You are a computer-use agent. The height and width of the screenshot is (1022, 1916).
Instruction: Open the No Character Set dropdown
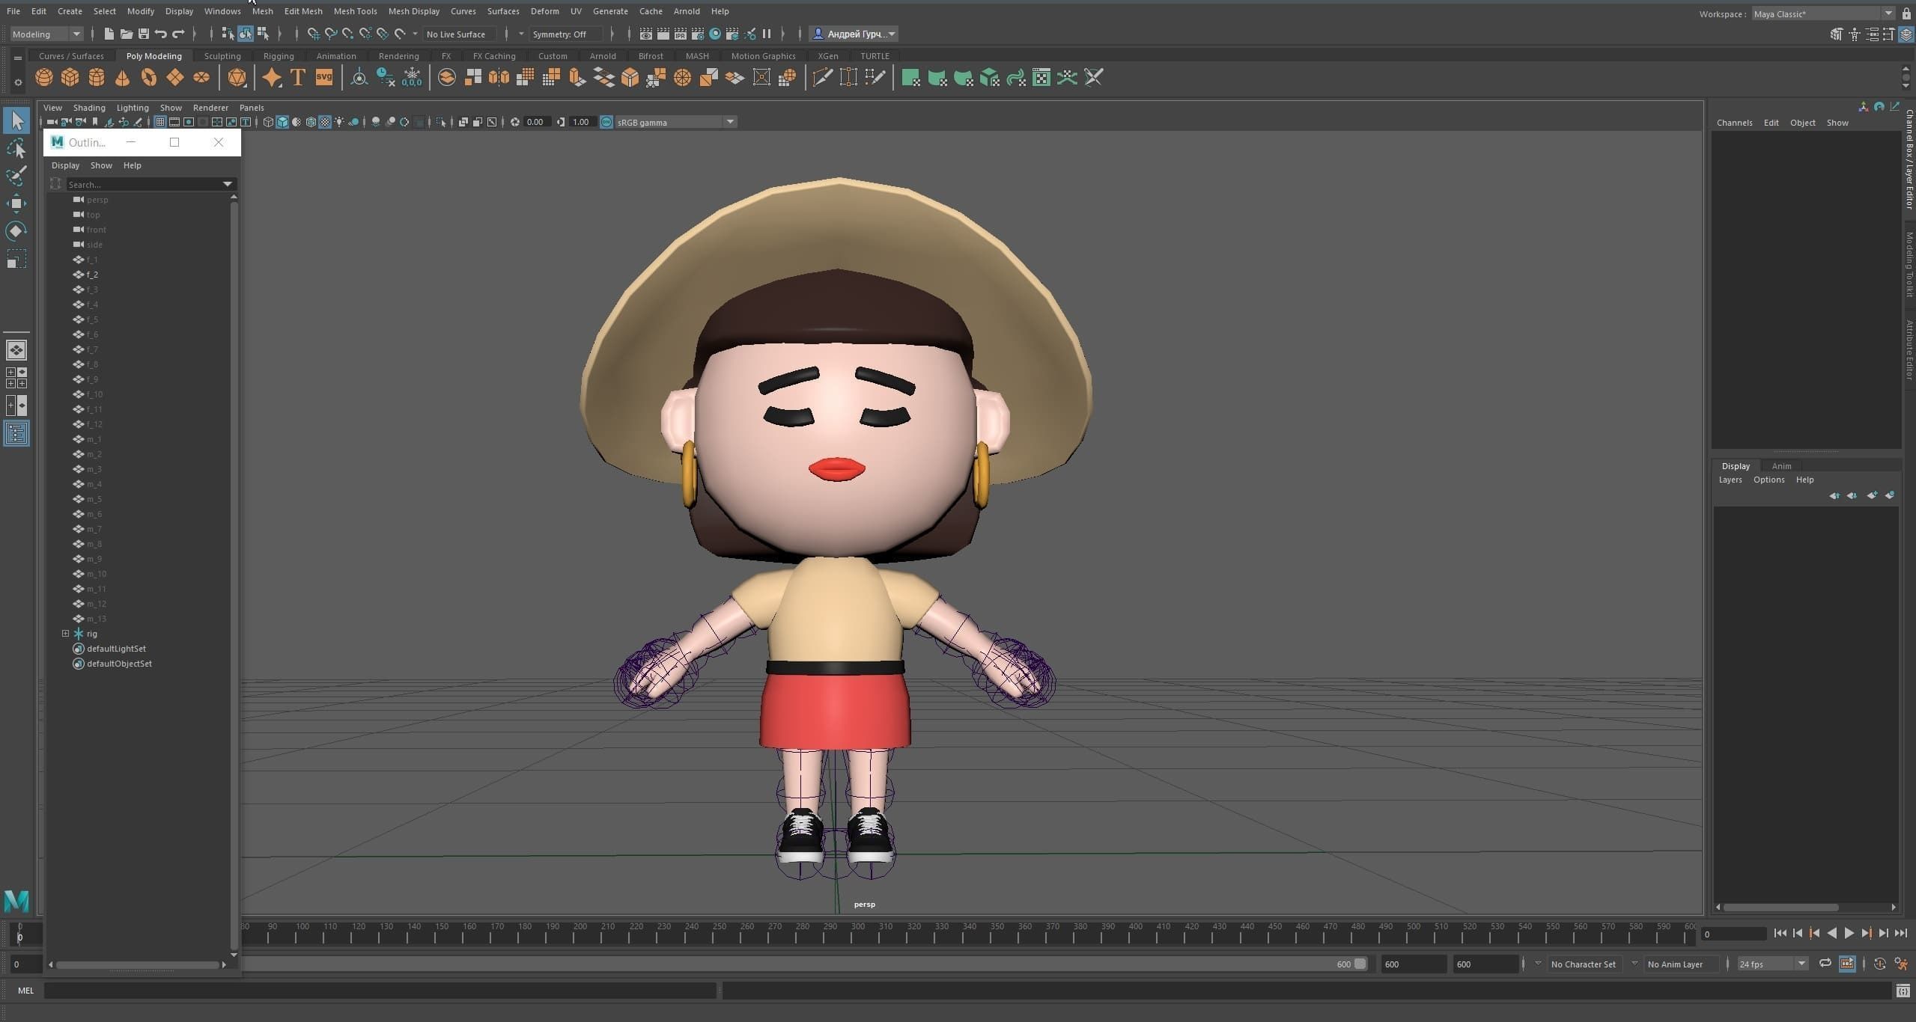coord(1584,964)
